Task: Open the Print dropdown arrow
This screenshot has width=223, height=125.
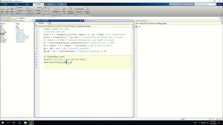Action: click(x=21, y=13)
